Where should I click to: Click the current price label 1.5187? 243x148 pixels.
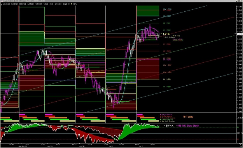166,34
